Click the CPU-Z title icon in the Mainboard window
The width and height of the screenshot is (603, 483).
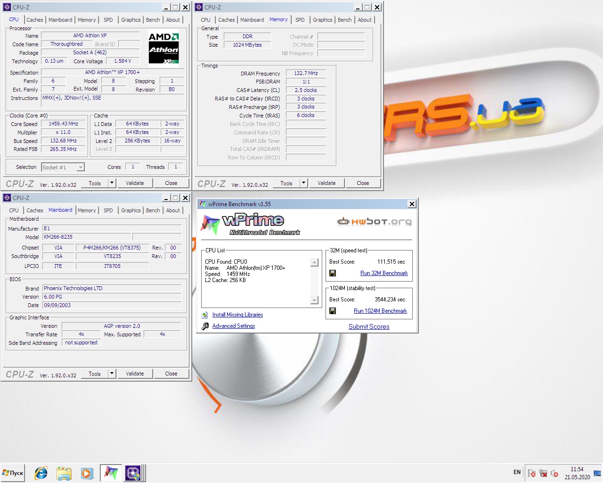point(7,198)
